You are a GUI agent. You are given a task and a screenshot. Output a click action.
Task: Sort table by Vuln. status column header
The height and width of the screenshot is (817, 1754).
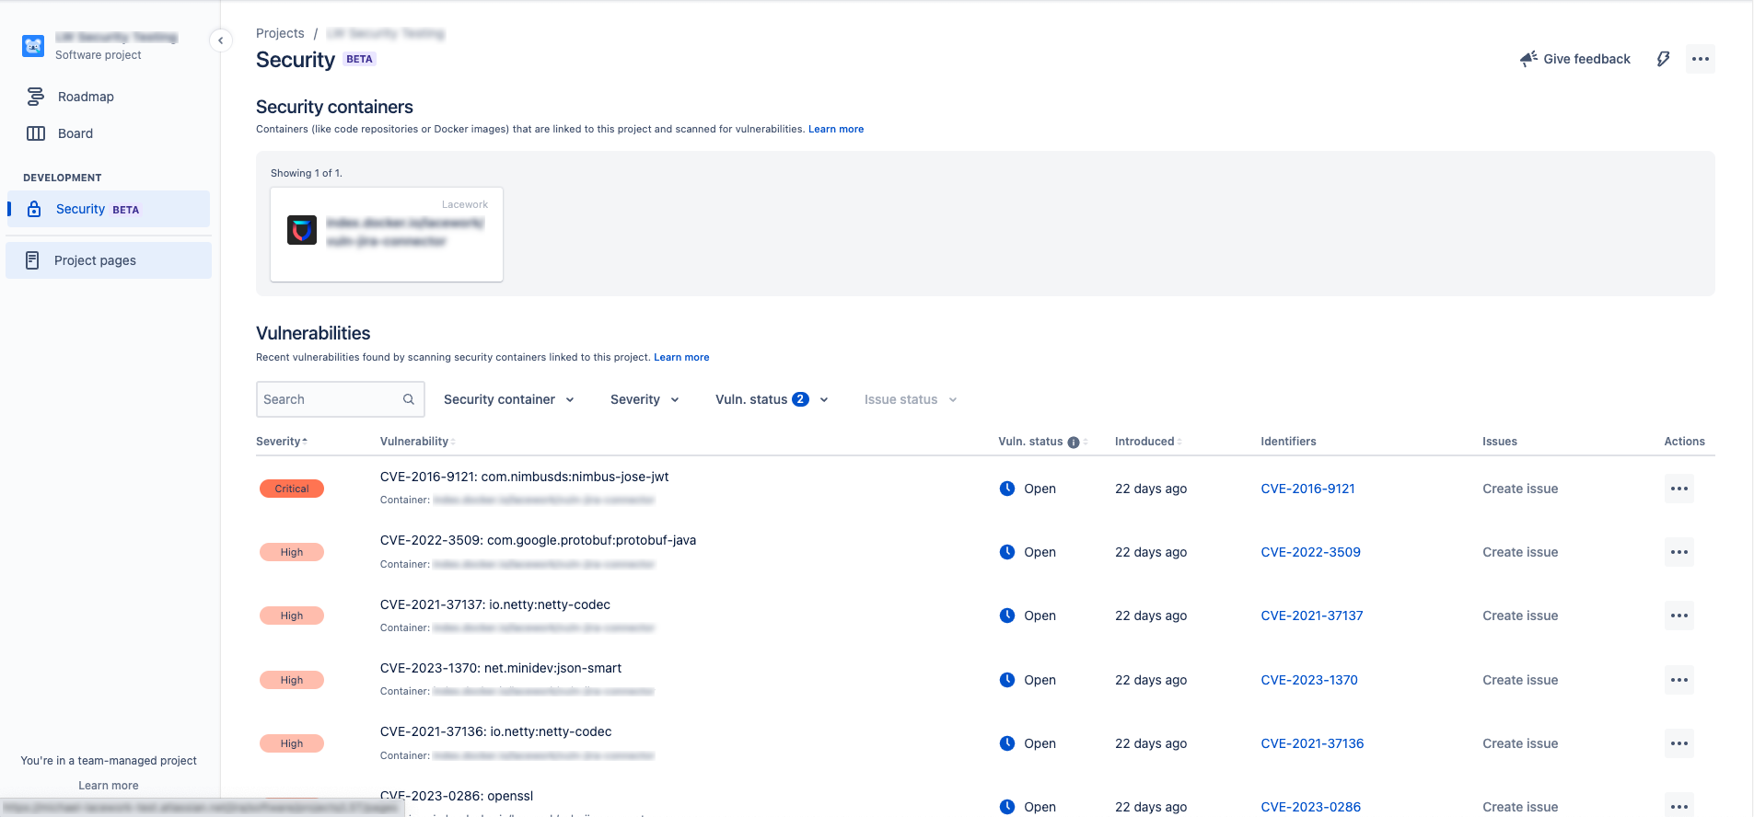tap(1043, 442)
